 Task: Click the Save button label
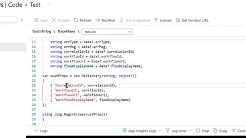pos(44,20)
